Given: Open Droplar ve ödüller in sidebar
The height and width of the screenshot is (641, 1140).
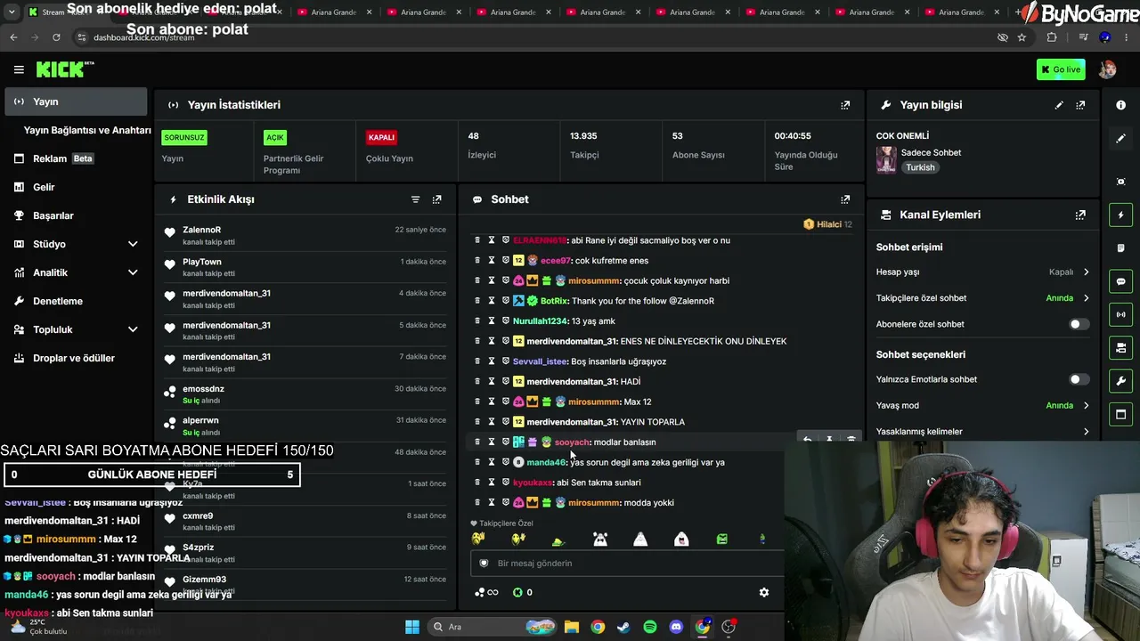Looking at the screenshot, I should point(76,358).
